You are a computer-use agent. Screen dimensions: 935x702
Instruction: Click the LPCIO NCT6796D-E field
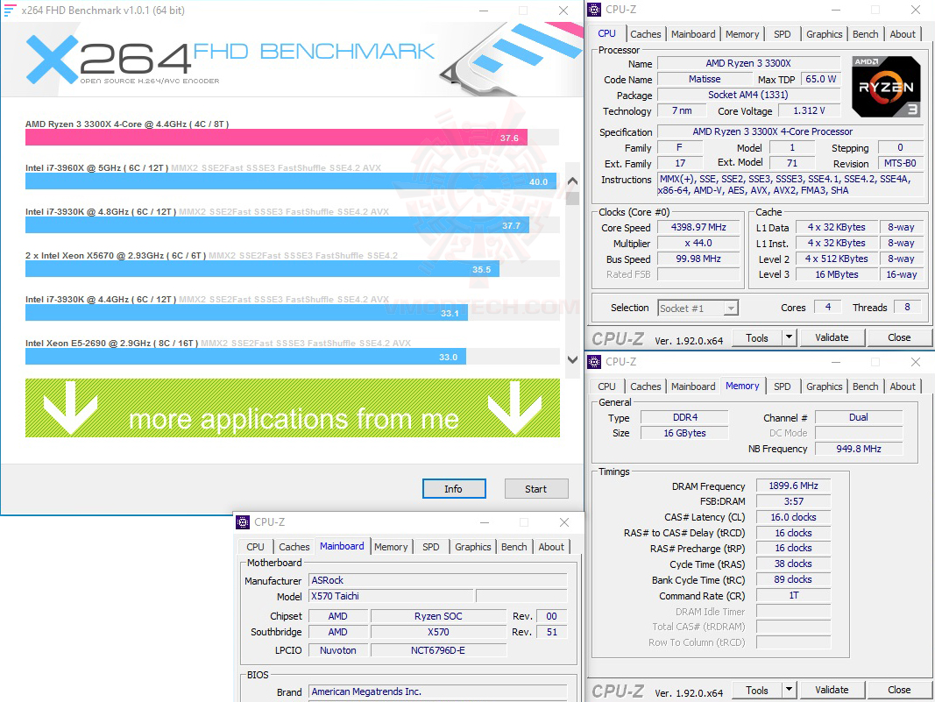[437, 650]
